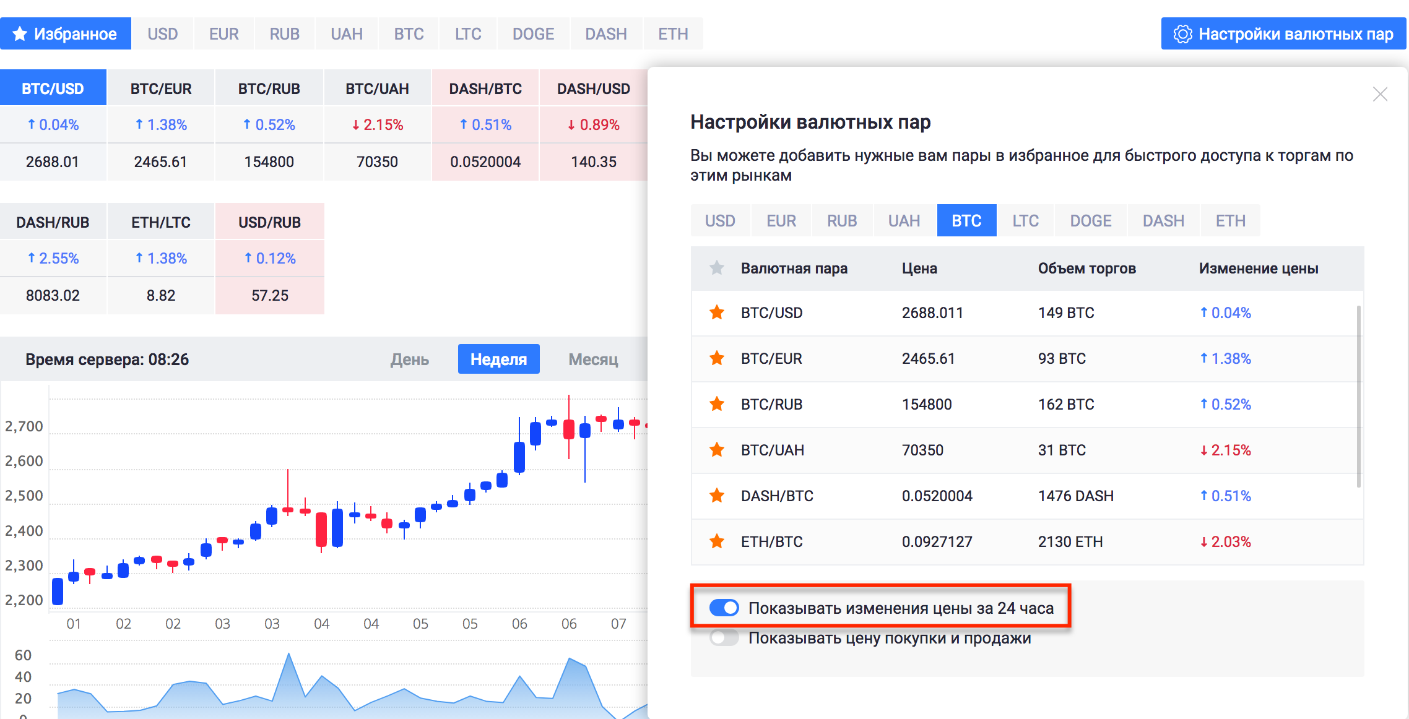Disable showing 24-hour price changes toggle
Screen dimensions: 1409x719
[724, 608]
